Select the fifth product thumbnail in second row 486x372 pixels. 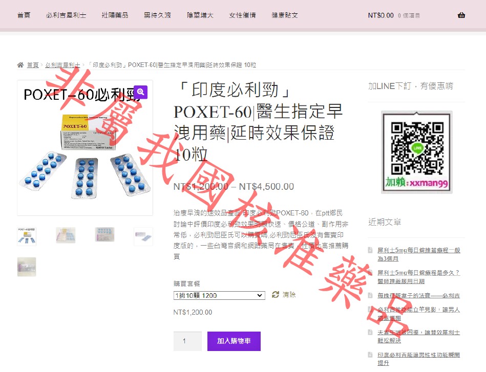(27, 267)
